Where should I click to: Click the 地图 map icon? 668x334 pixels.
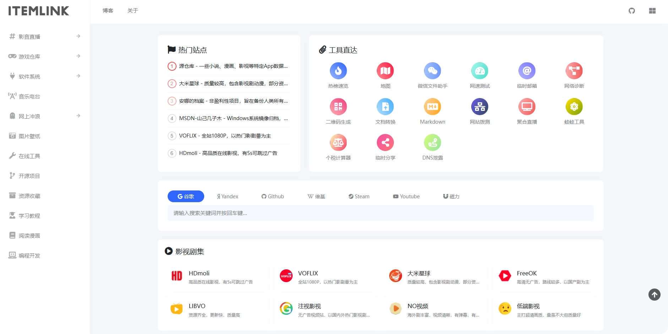point(385,71)
